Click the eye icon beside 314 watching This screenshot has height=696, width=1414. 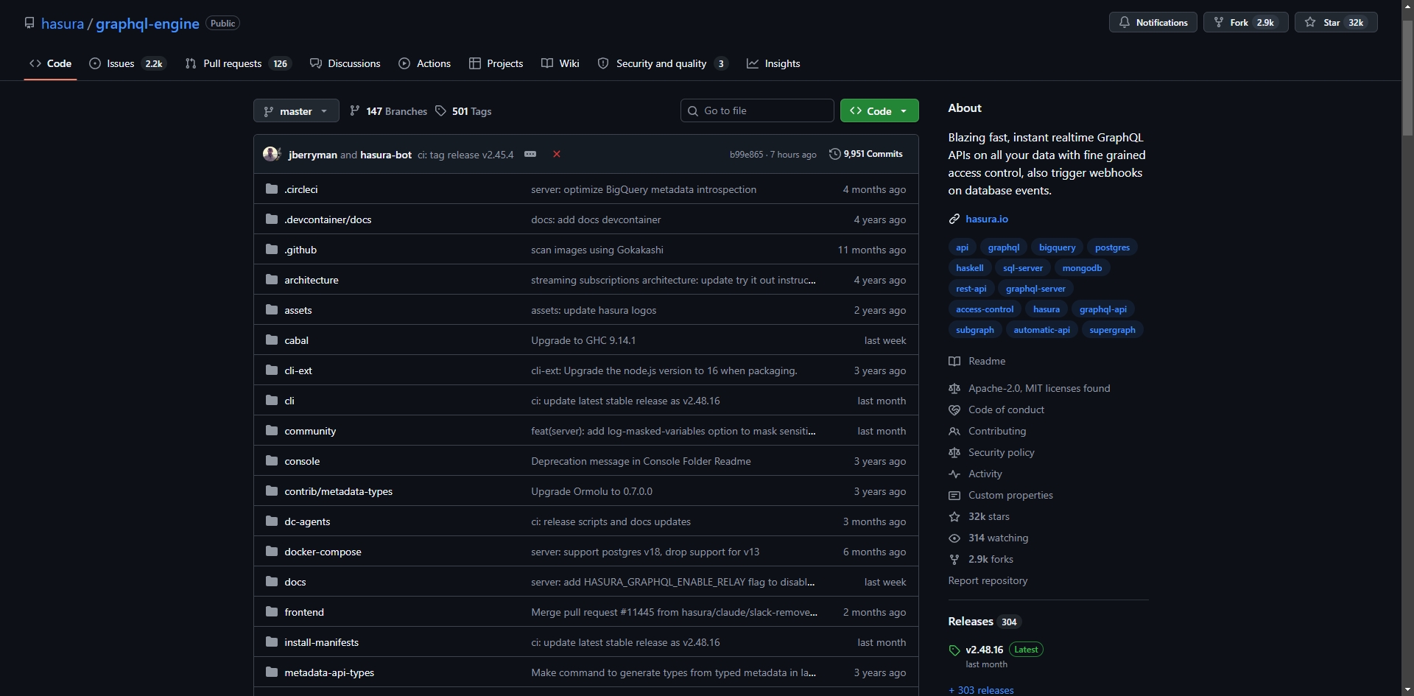(x=954, y=538)
